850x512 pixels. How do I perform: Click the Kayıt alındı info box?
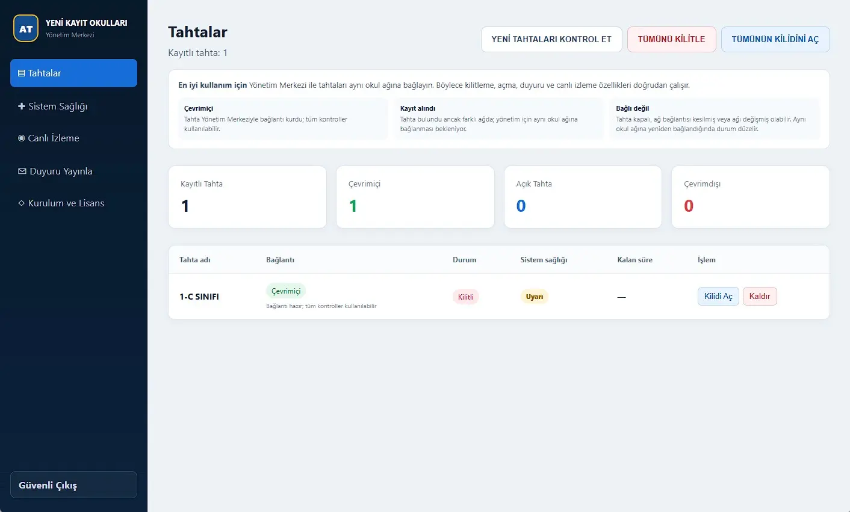498,119
